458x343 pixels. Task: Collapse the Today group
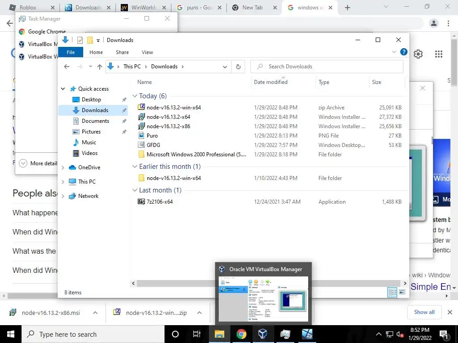click(x=135, y=96)
